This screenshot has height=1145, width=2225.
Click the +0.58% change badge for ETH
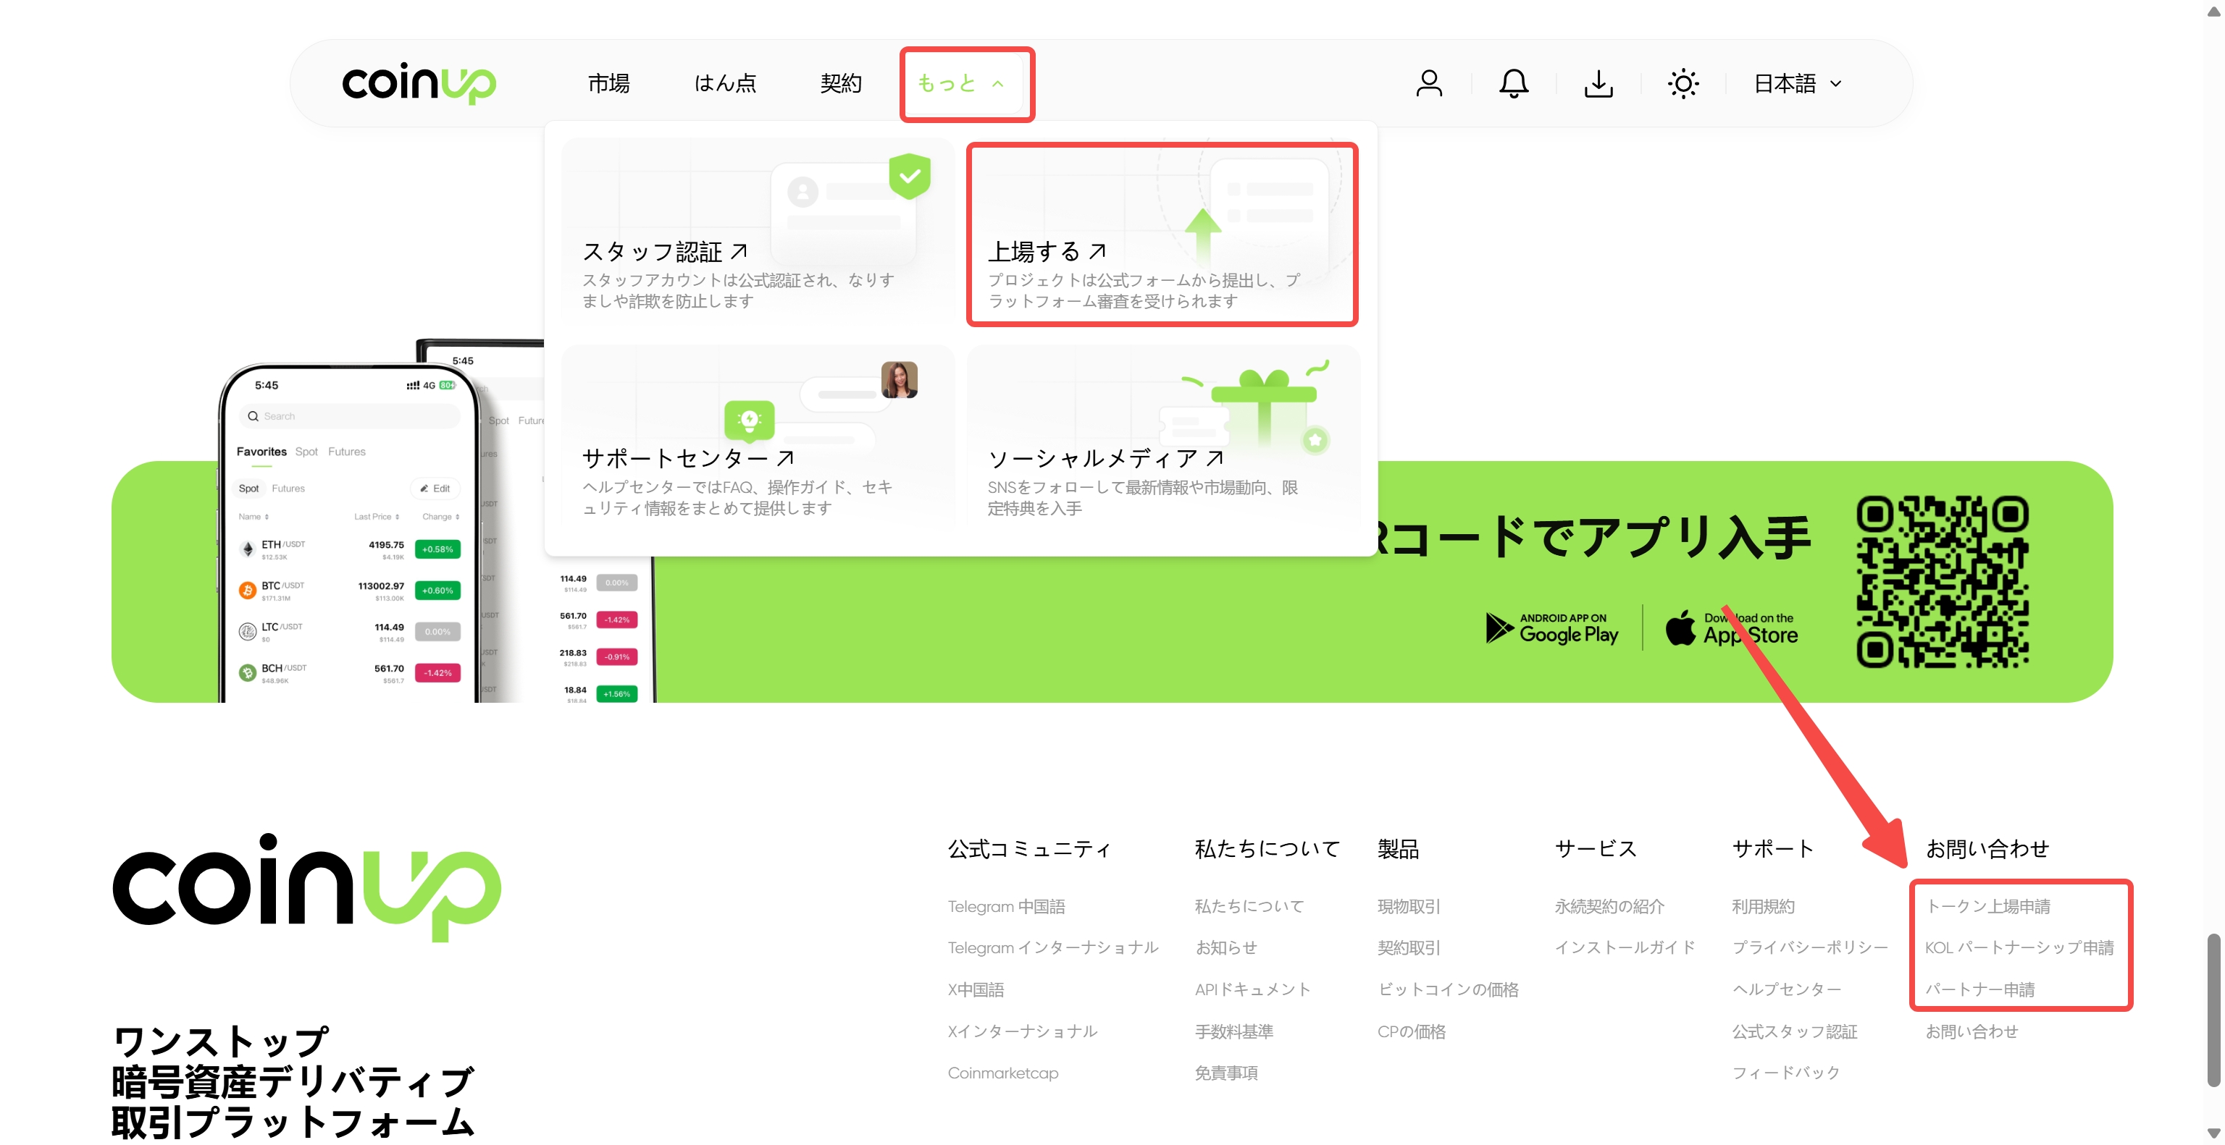tap(437, 549)
